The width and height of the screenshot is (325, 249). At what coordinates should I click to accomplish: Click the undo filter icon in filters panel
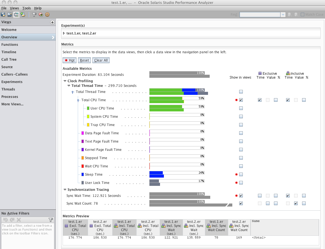[6, 220]
